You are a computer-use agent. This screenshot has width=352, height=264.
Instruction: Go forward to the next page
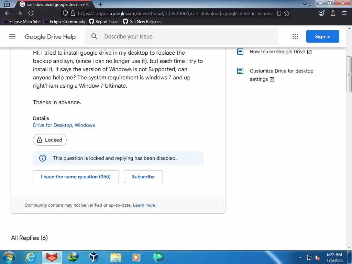tap(19, 13)
